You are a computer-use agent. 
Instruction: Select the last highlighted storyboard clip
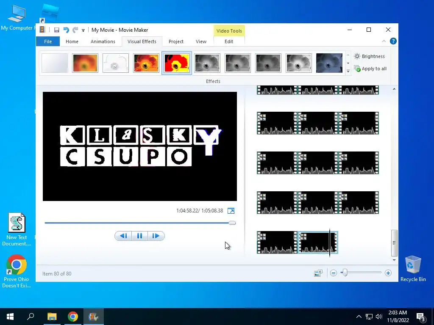(317, 242)
